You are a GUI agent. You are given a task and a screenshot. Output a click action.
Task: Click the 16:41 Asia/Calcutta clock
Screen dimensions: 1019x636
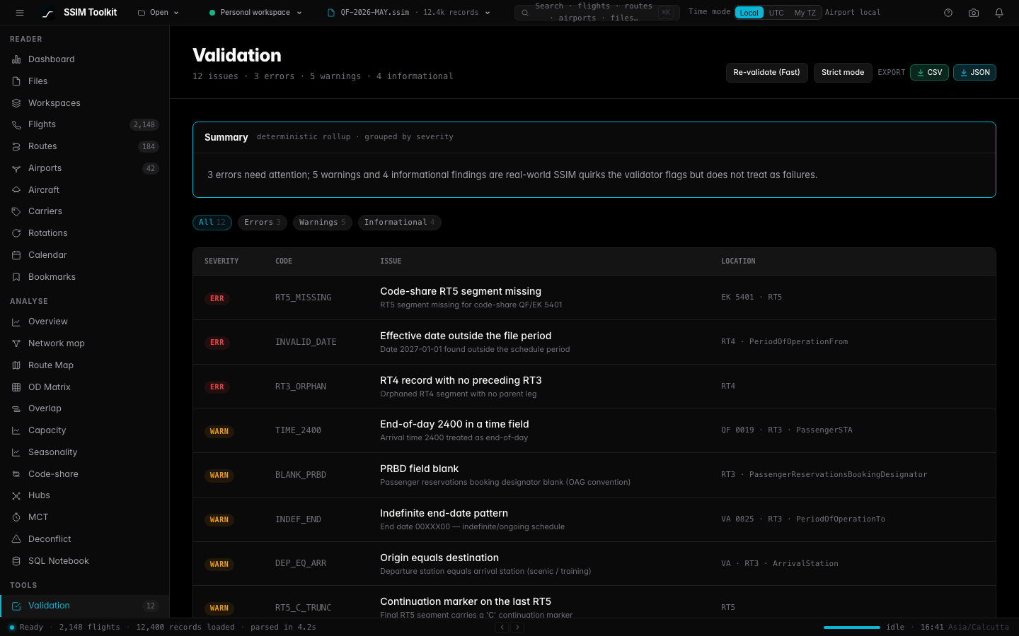click(965, 628)
